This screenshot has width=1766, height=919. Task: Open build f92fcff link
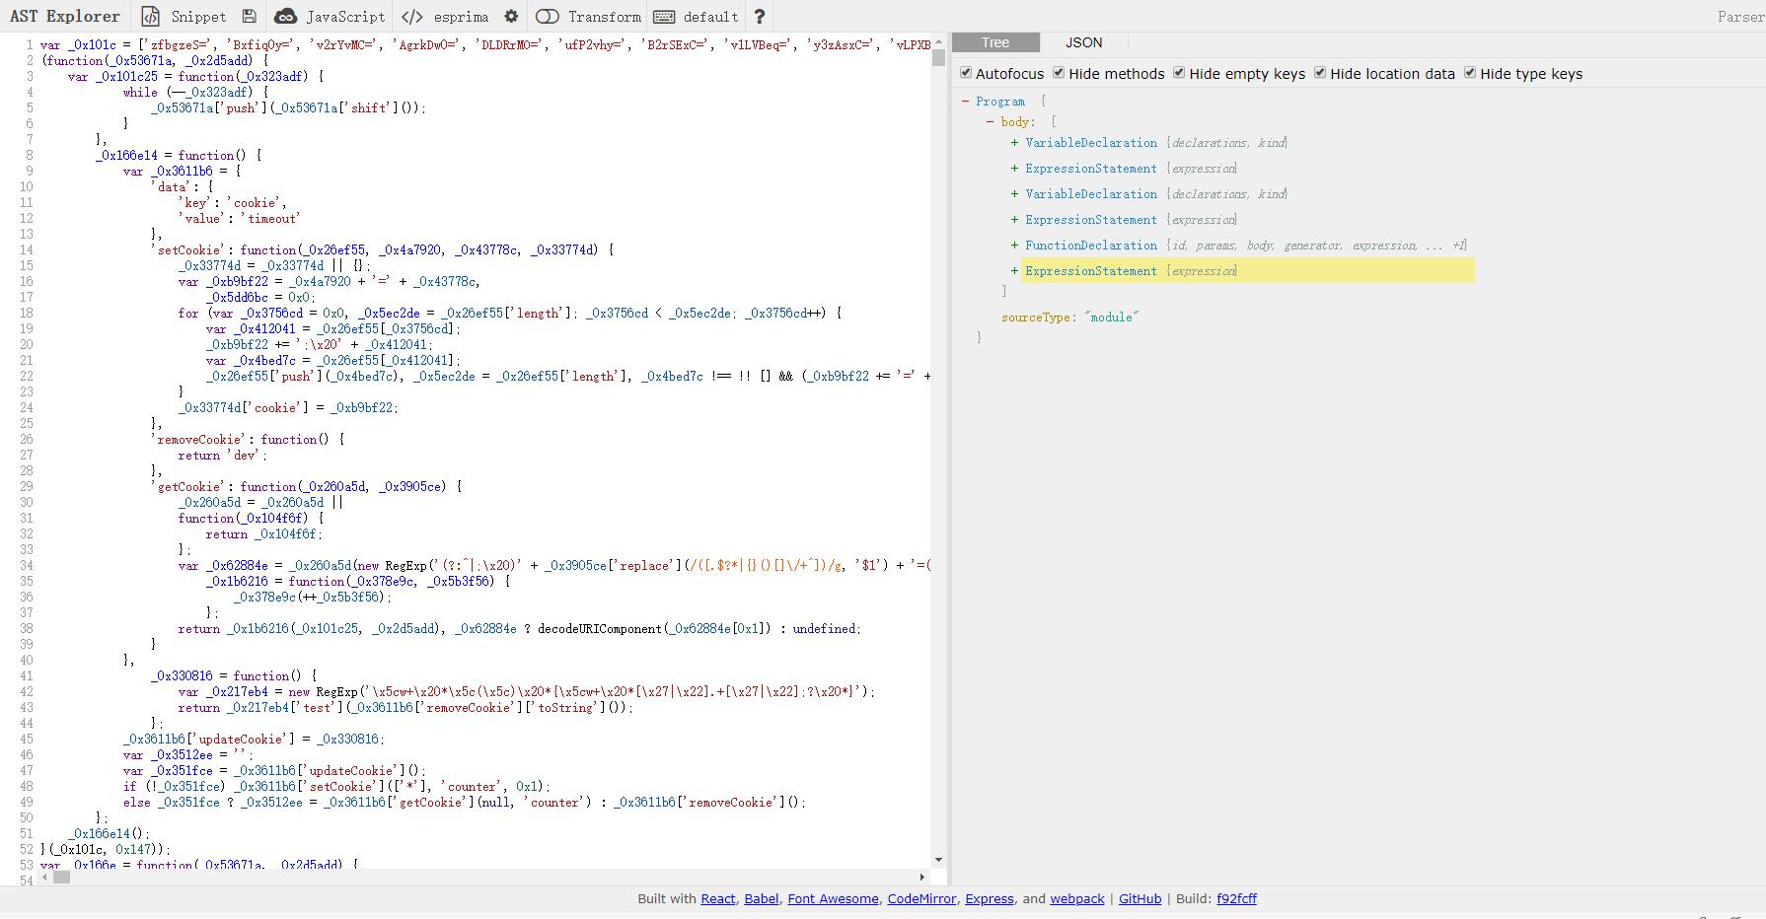click(1236, 898)
